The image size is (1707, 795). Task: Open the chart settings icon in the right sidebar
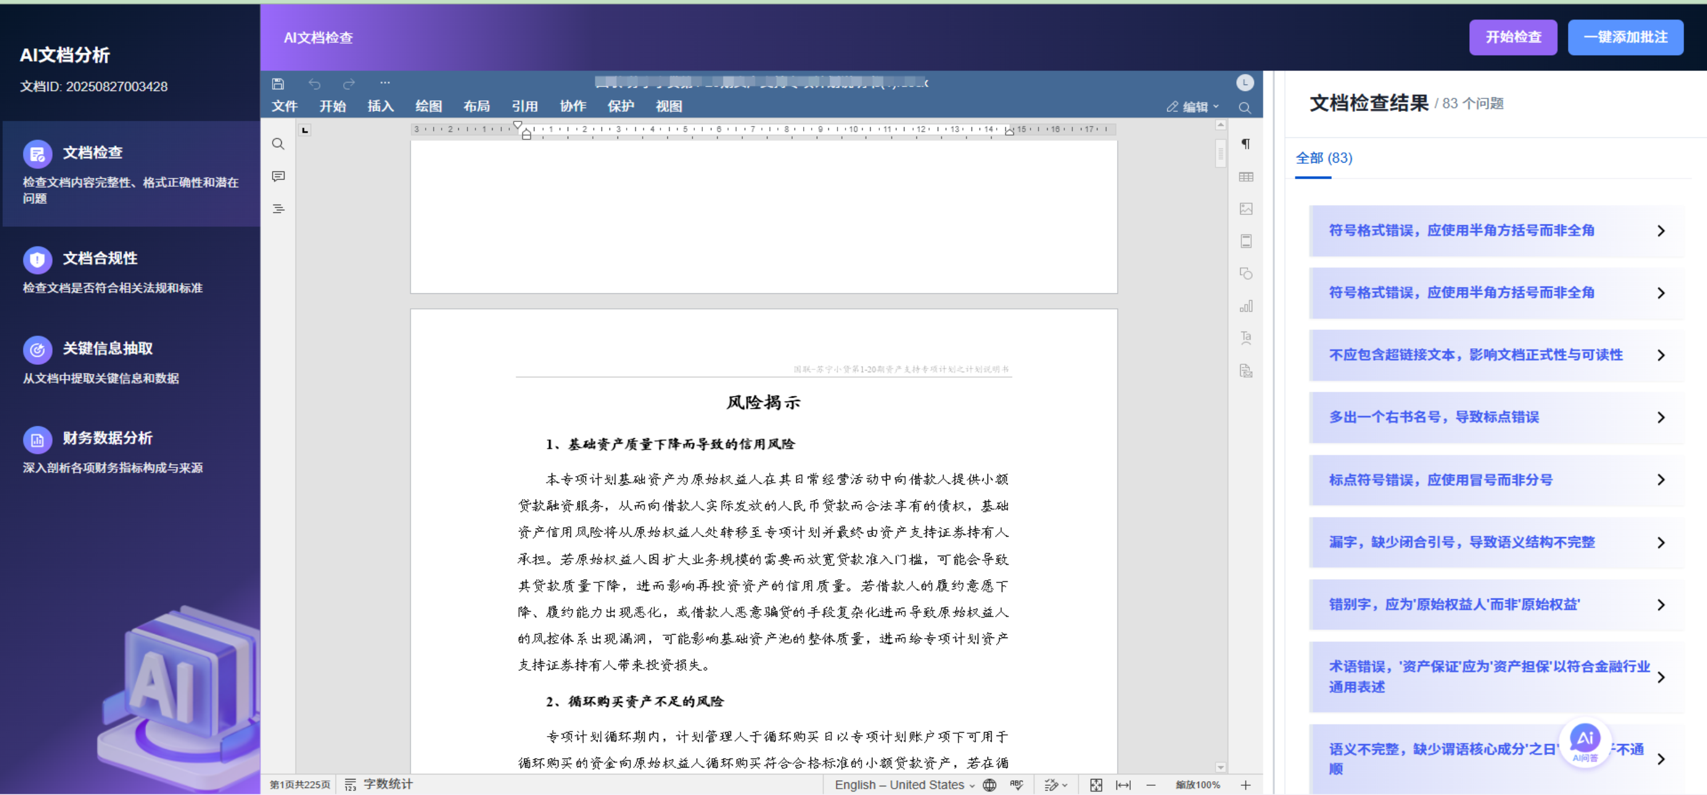point(1246,306)
